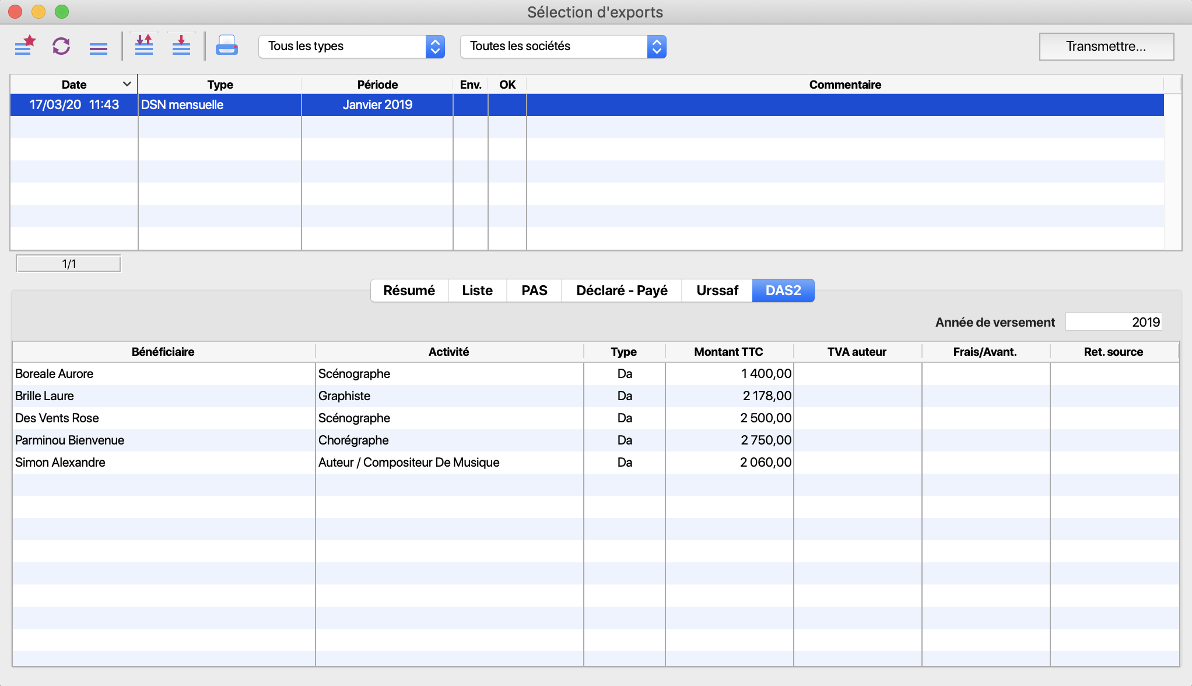Click the TVA auteur column header
1192x686 pixels.
(x=857, y=352)
